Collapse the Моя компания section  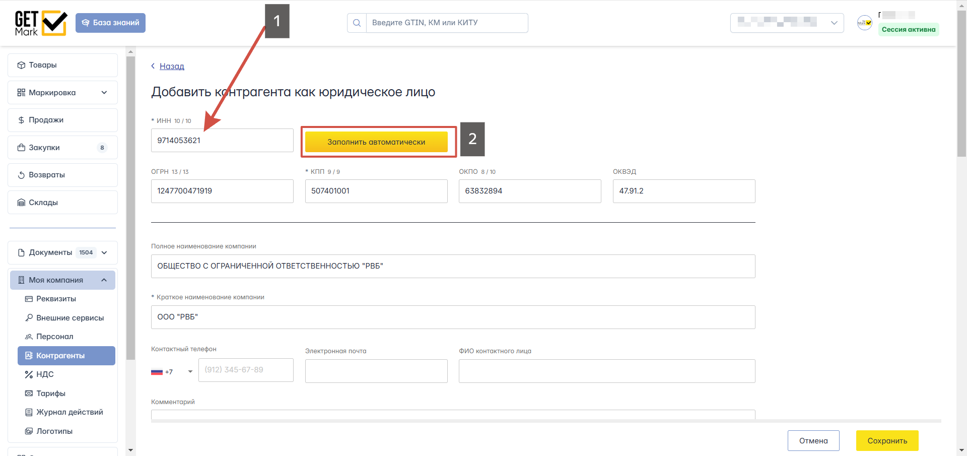(x=62, y=280)
